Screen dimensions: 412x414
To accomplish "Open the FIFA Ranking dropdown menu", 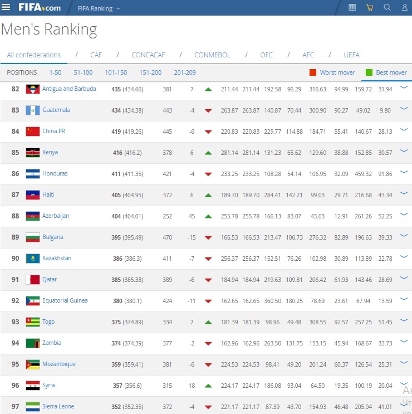I will (x=99, y=8).
